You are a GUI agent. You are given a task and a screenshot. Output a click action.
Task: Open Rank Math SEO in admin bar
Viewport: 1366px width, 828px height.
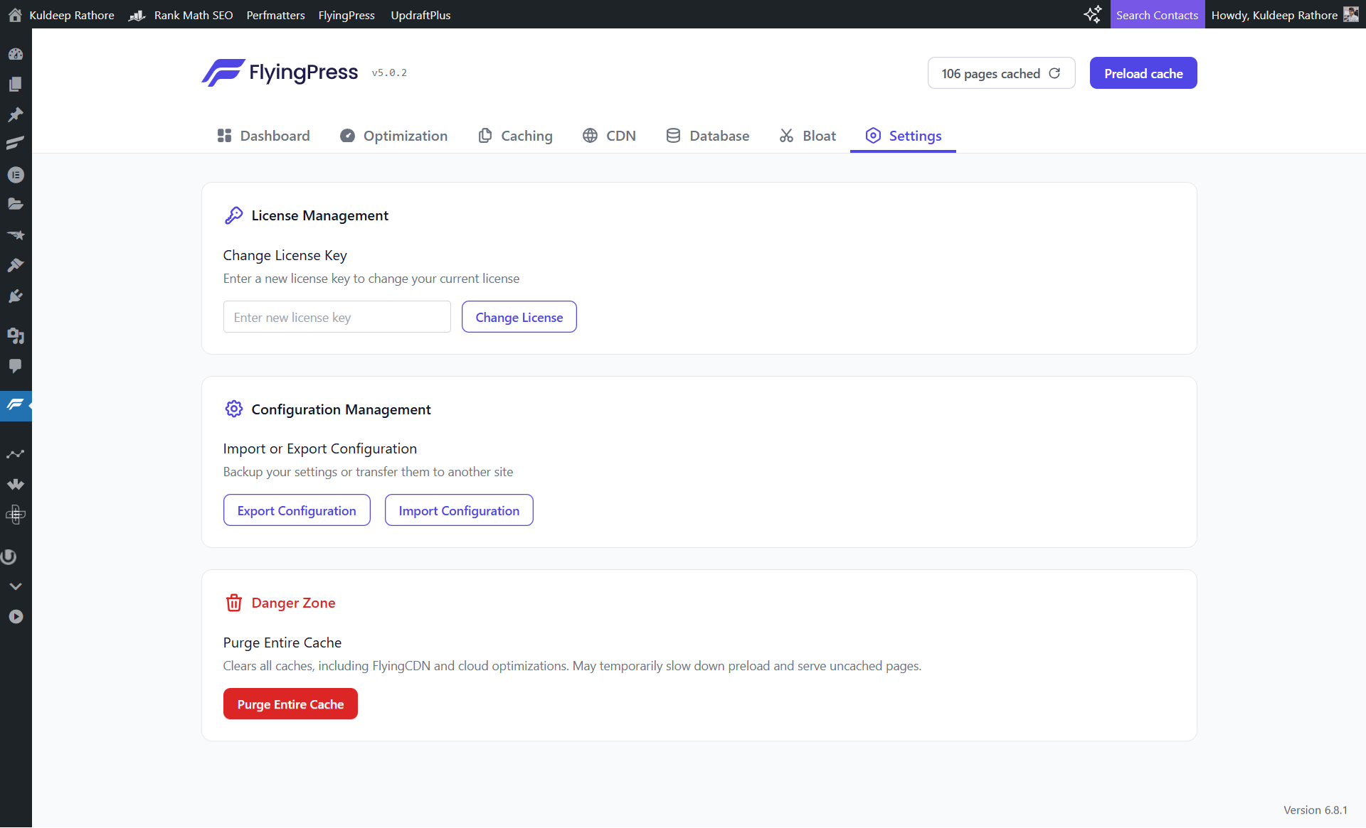click(x=181, y=15)
